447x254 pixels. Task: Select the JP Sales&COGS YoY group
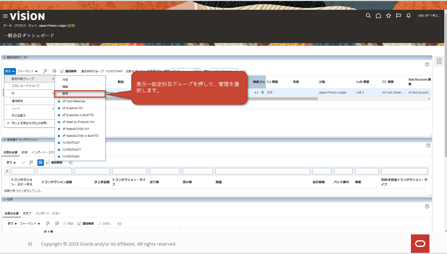76,129
